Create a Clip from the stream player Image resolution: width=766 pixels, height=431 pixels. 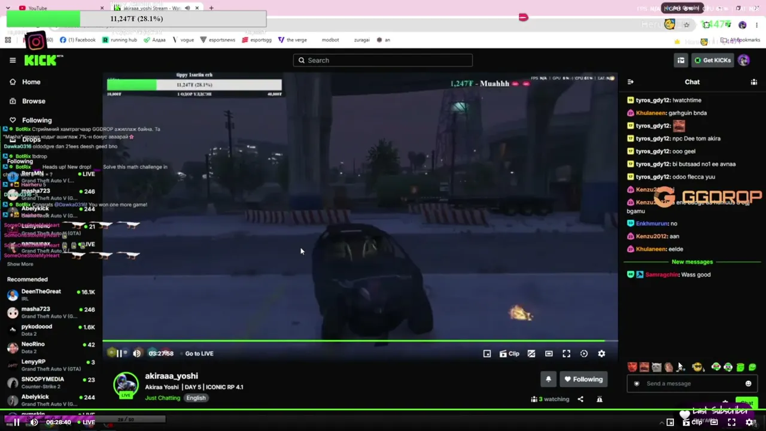tap(509, 354)
